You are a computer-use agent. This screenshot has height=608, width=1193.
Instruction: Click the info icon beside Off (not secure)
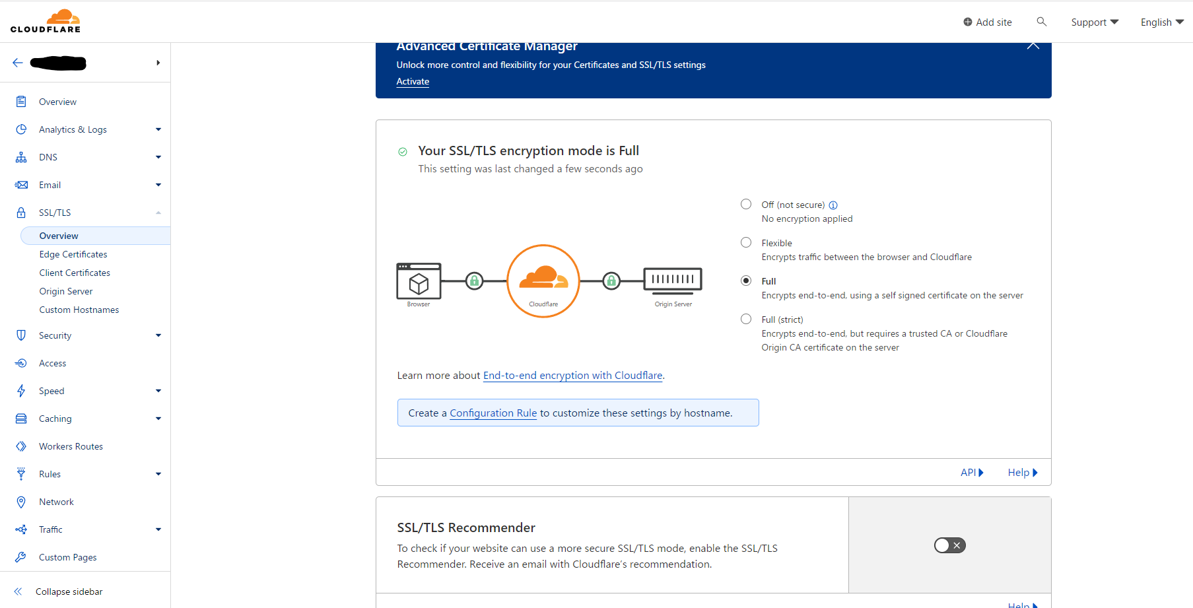point(833,205)
